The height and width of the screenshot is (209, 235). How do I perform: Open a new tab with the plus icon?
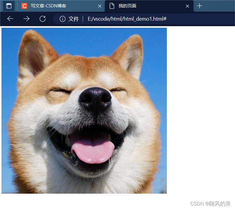199,6
